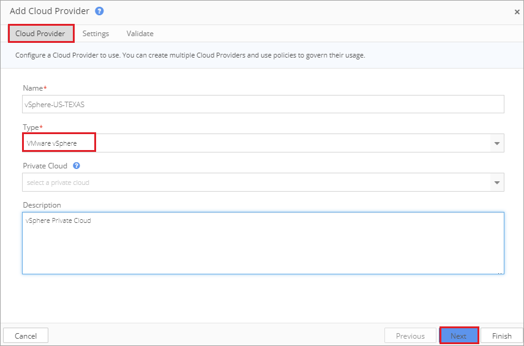Click the Name field containing vSphere-US-TEXAS

(x=263, y=104)
